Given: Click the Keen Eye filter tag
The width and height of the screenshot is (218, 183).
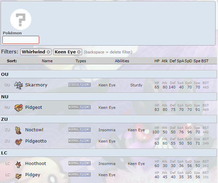Looking at the screenshot, I should click(67, 52).
